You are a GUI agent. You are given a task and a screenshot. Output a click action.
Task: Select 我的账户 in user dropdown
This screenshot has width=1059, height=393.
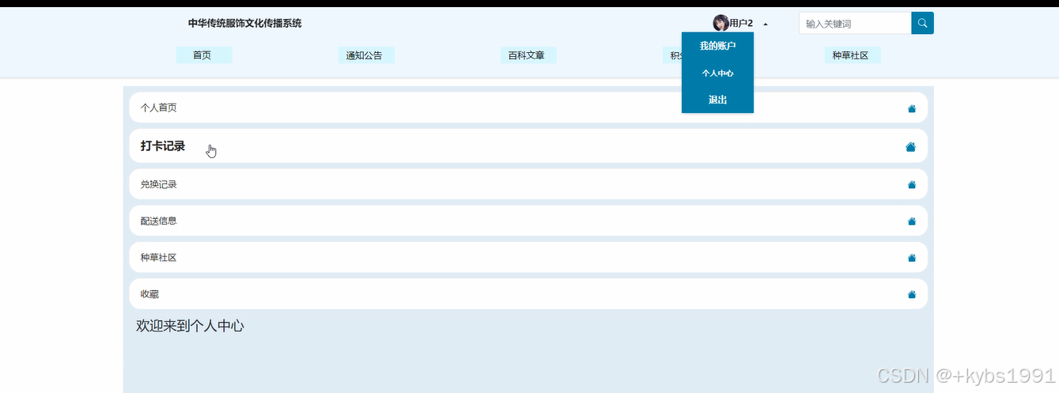pos(717,46)
